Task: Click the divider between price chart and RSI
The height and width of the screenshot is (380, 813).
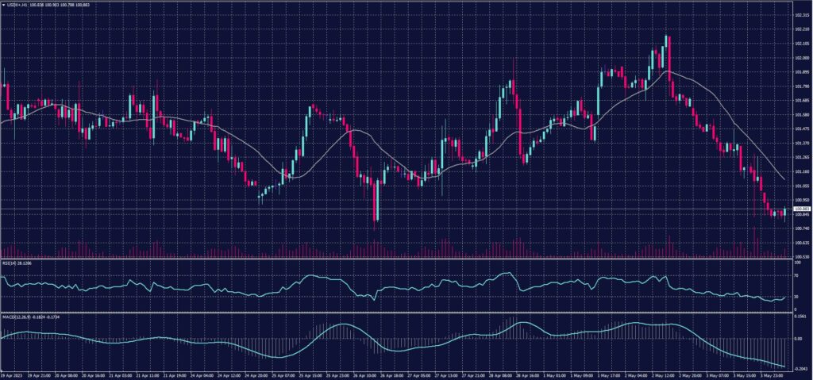Action: [x=397, y=259]
